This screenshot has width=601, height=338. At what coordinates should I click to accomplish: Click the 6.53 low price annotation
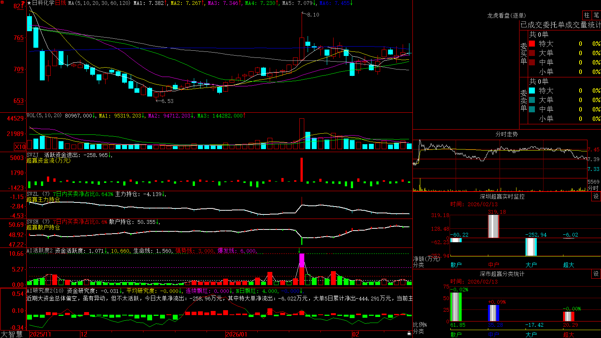[168, 101]
